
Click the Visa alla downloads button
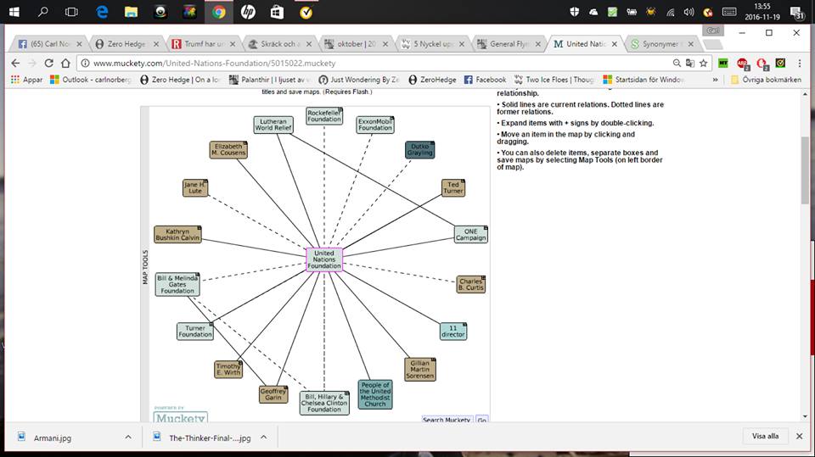click(765, 437)
